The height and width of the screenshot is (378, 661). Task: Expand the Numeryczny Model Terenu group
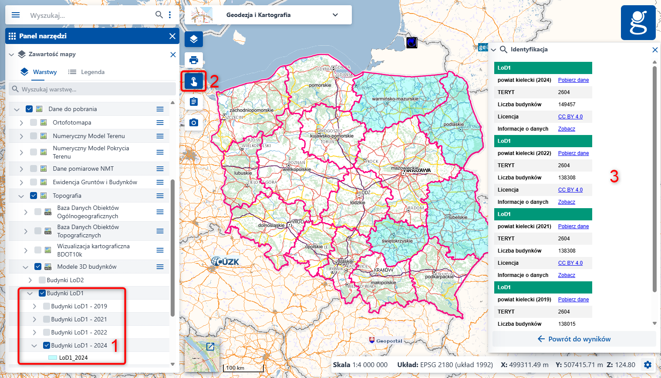click(x=21, y=136)
